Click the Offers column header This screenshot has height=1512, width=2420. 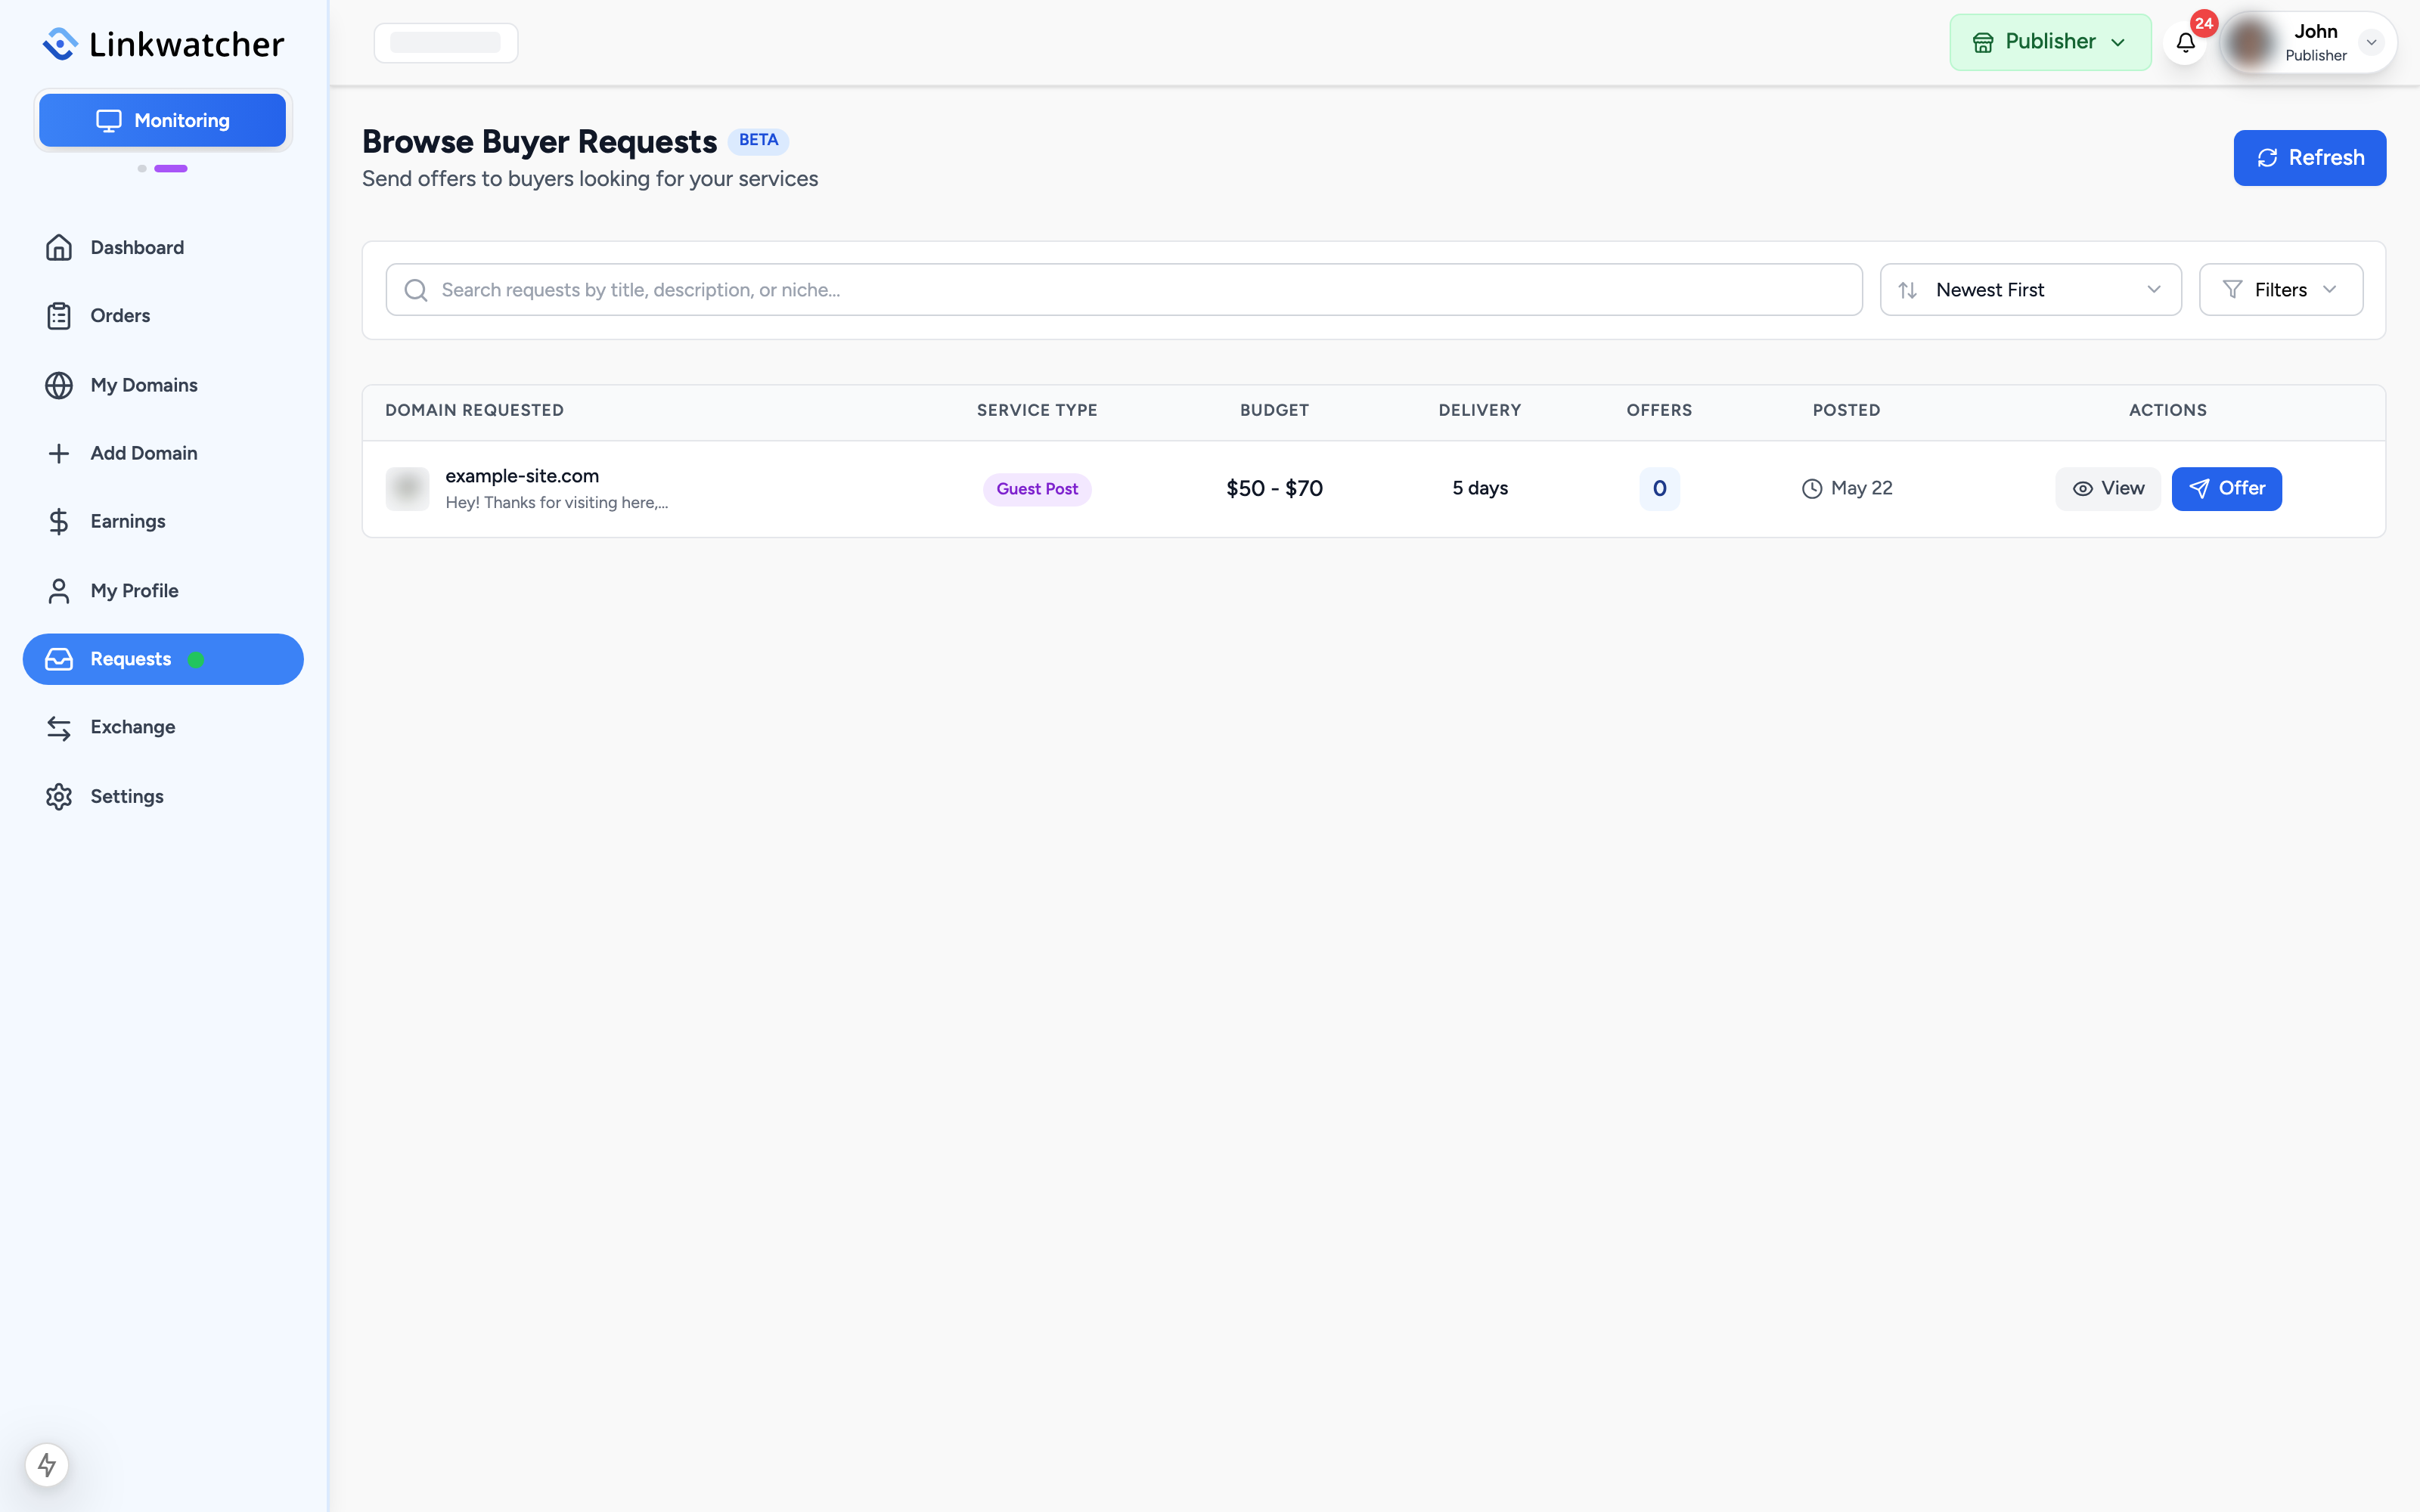tap(1659, 410)
